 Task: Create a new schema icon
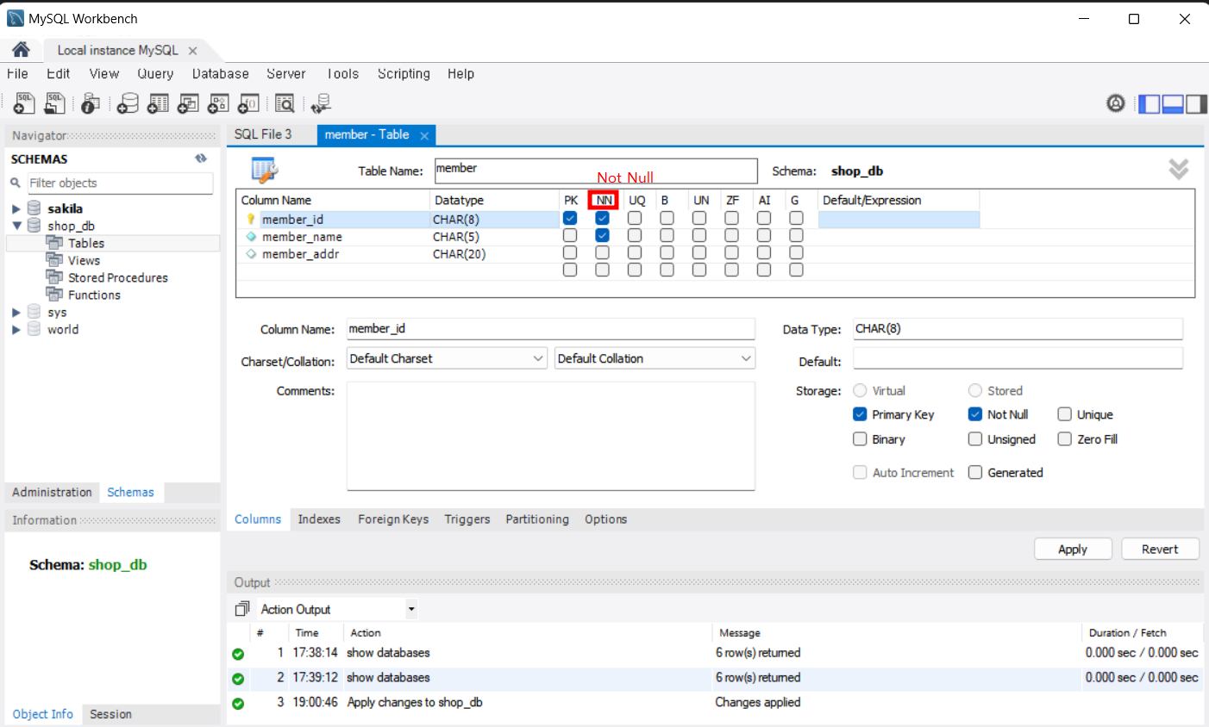point(128,103)
